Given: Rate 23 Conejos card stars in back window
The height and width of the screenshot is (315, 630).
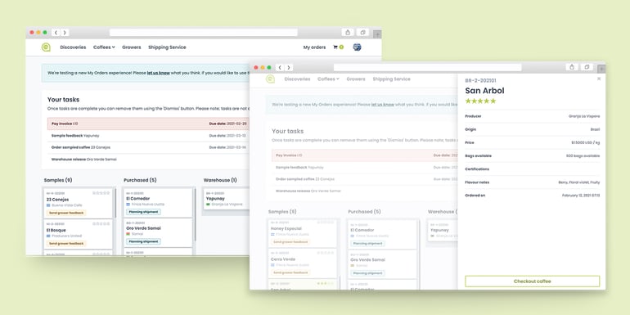Looking at the screenshot, I should pos(101,193).
